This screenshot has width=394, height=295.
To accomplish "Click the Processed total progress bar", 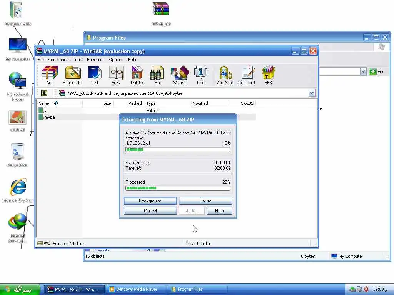I will point(178,188).
